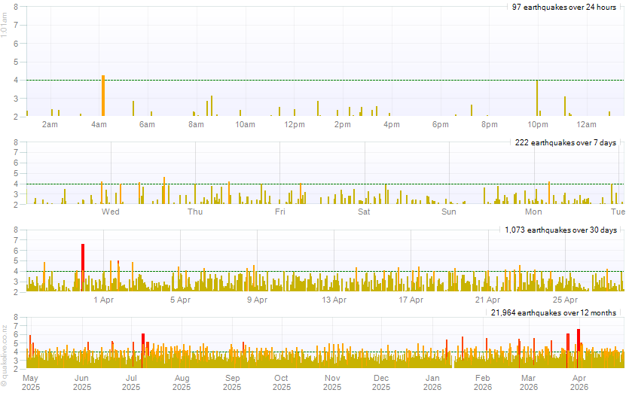Select the '25 Apr' date label

565,300
